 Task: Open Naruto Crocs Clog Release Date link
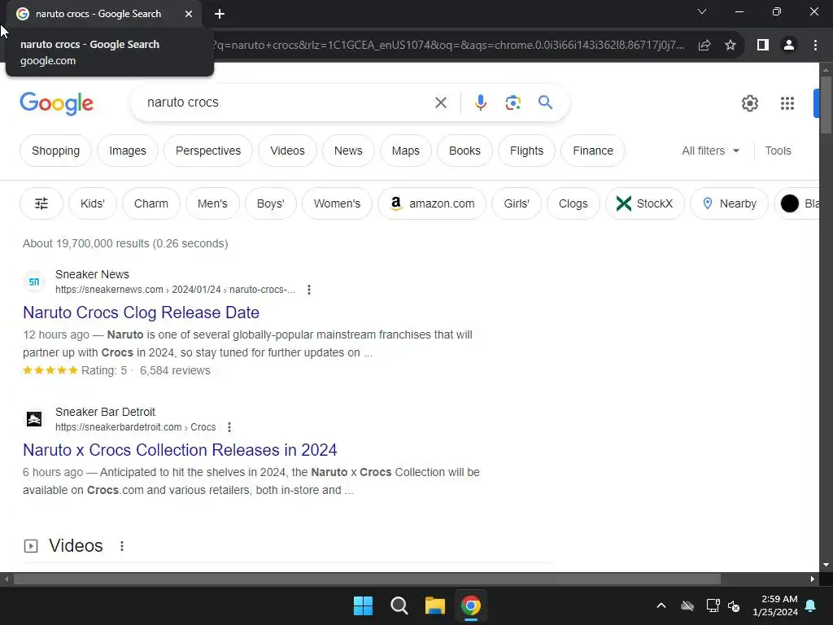[x=141, y=312]
